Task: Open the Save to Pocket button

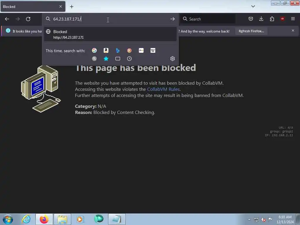Action: pos(251,19)
